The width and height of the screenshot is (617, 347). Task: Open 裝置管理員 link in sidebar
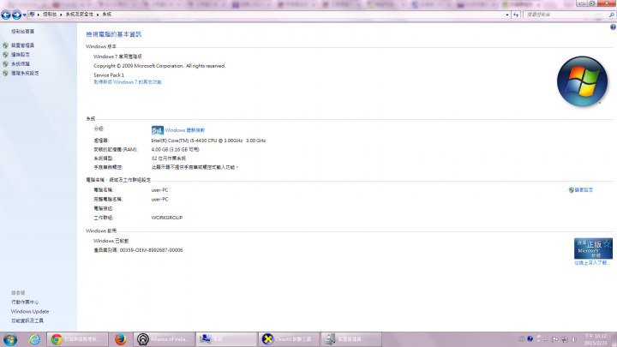(22, 45)
